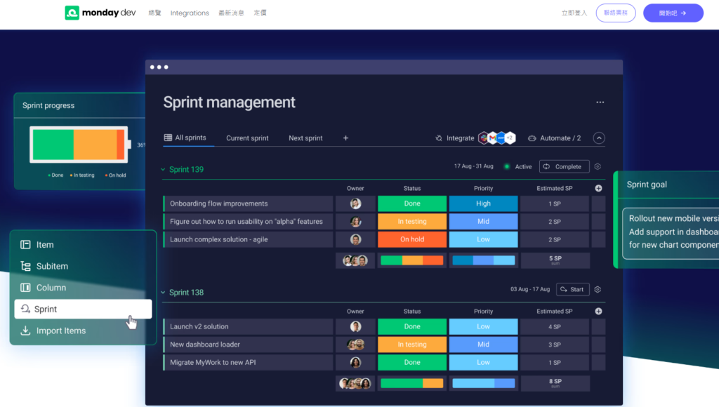Add a column in the Sprint 138 table
The image size is (719, 407).
(598, 311)
